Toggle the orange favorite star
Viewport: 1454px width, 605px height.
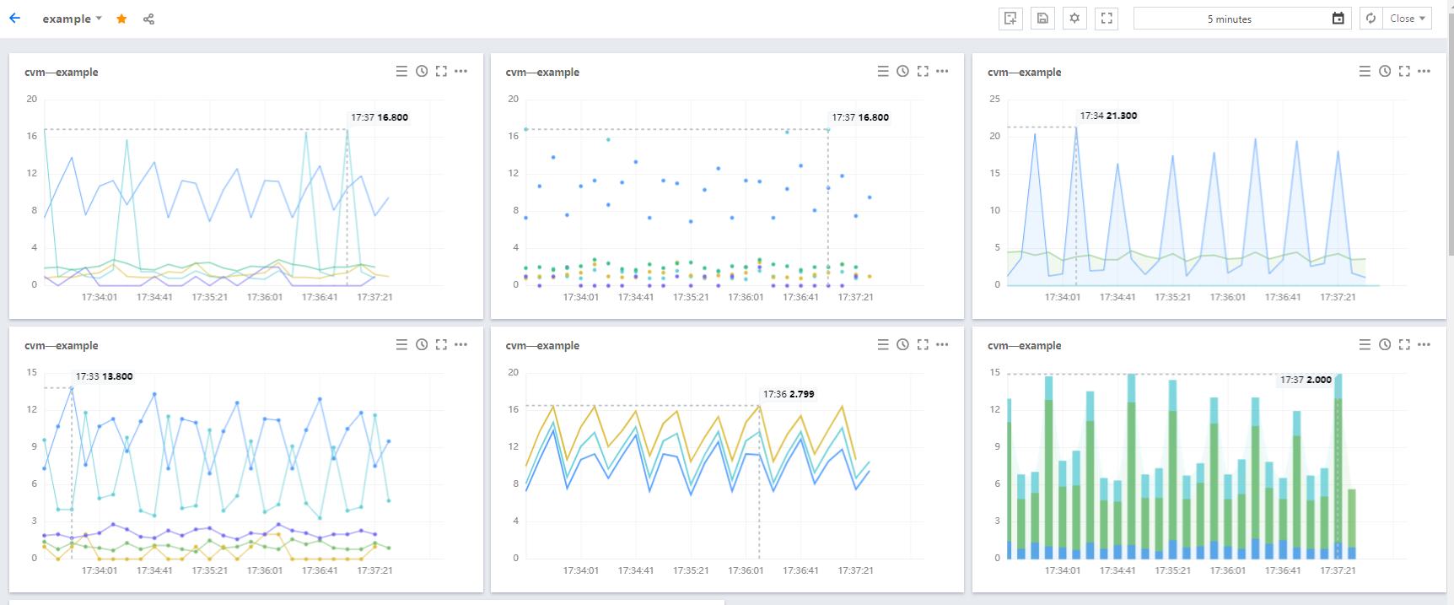(x=121, y=19)
